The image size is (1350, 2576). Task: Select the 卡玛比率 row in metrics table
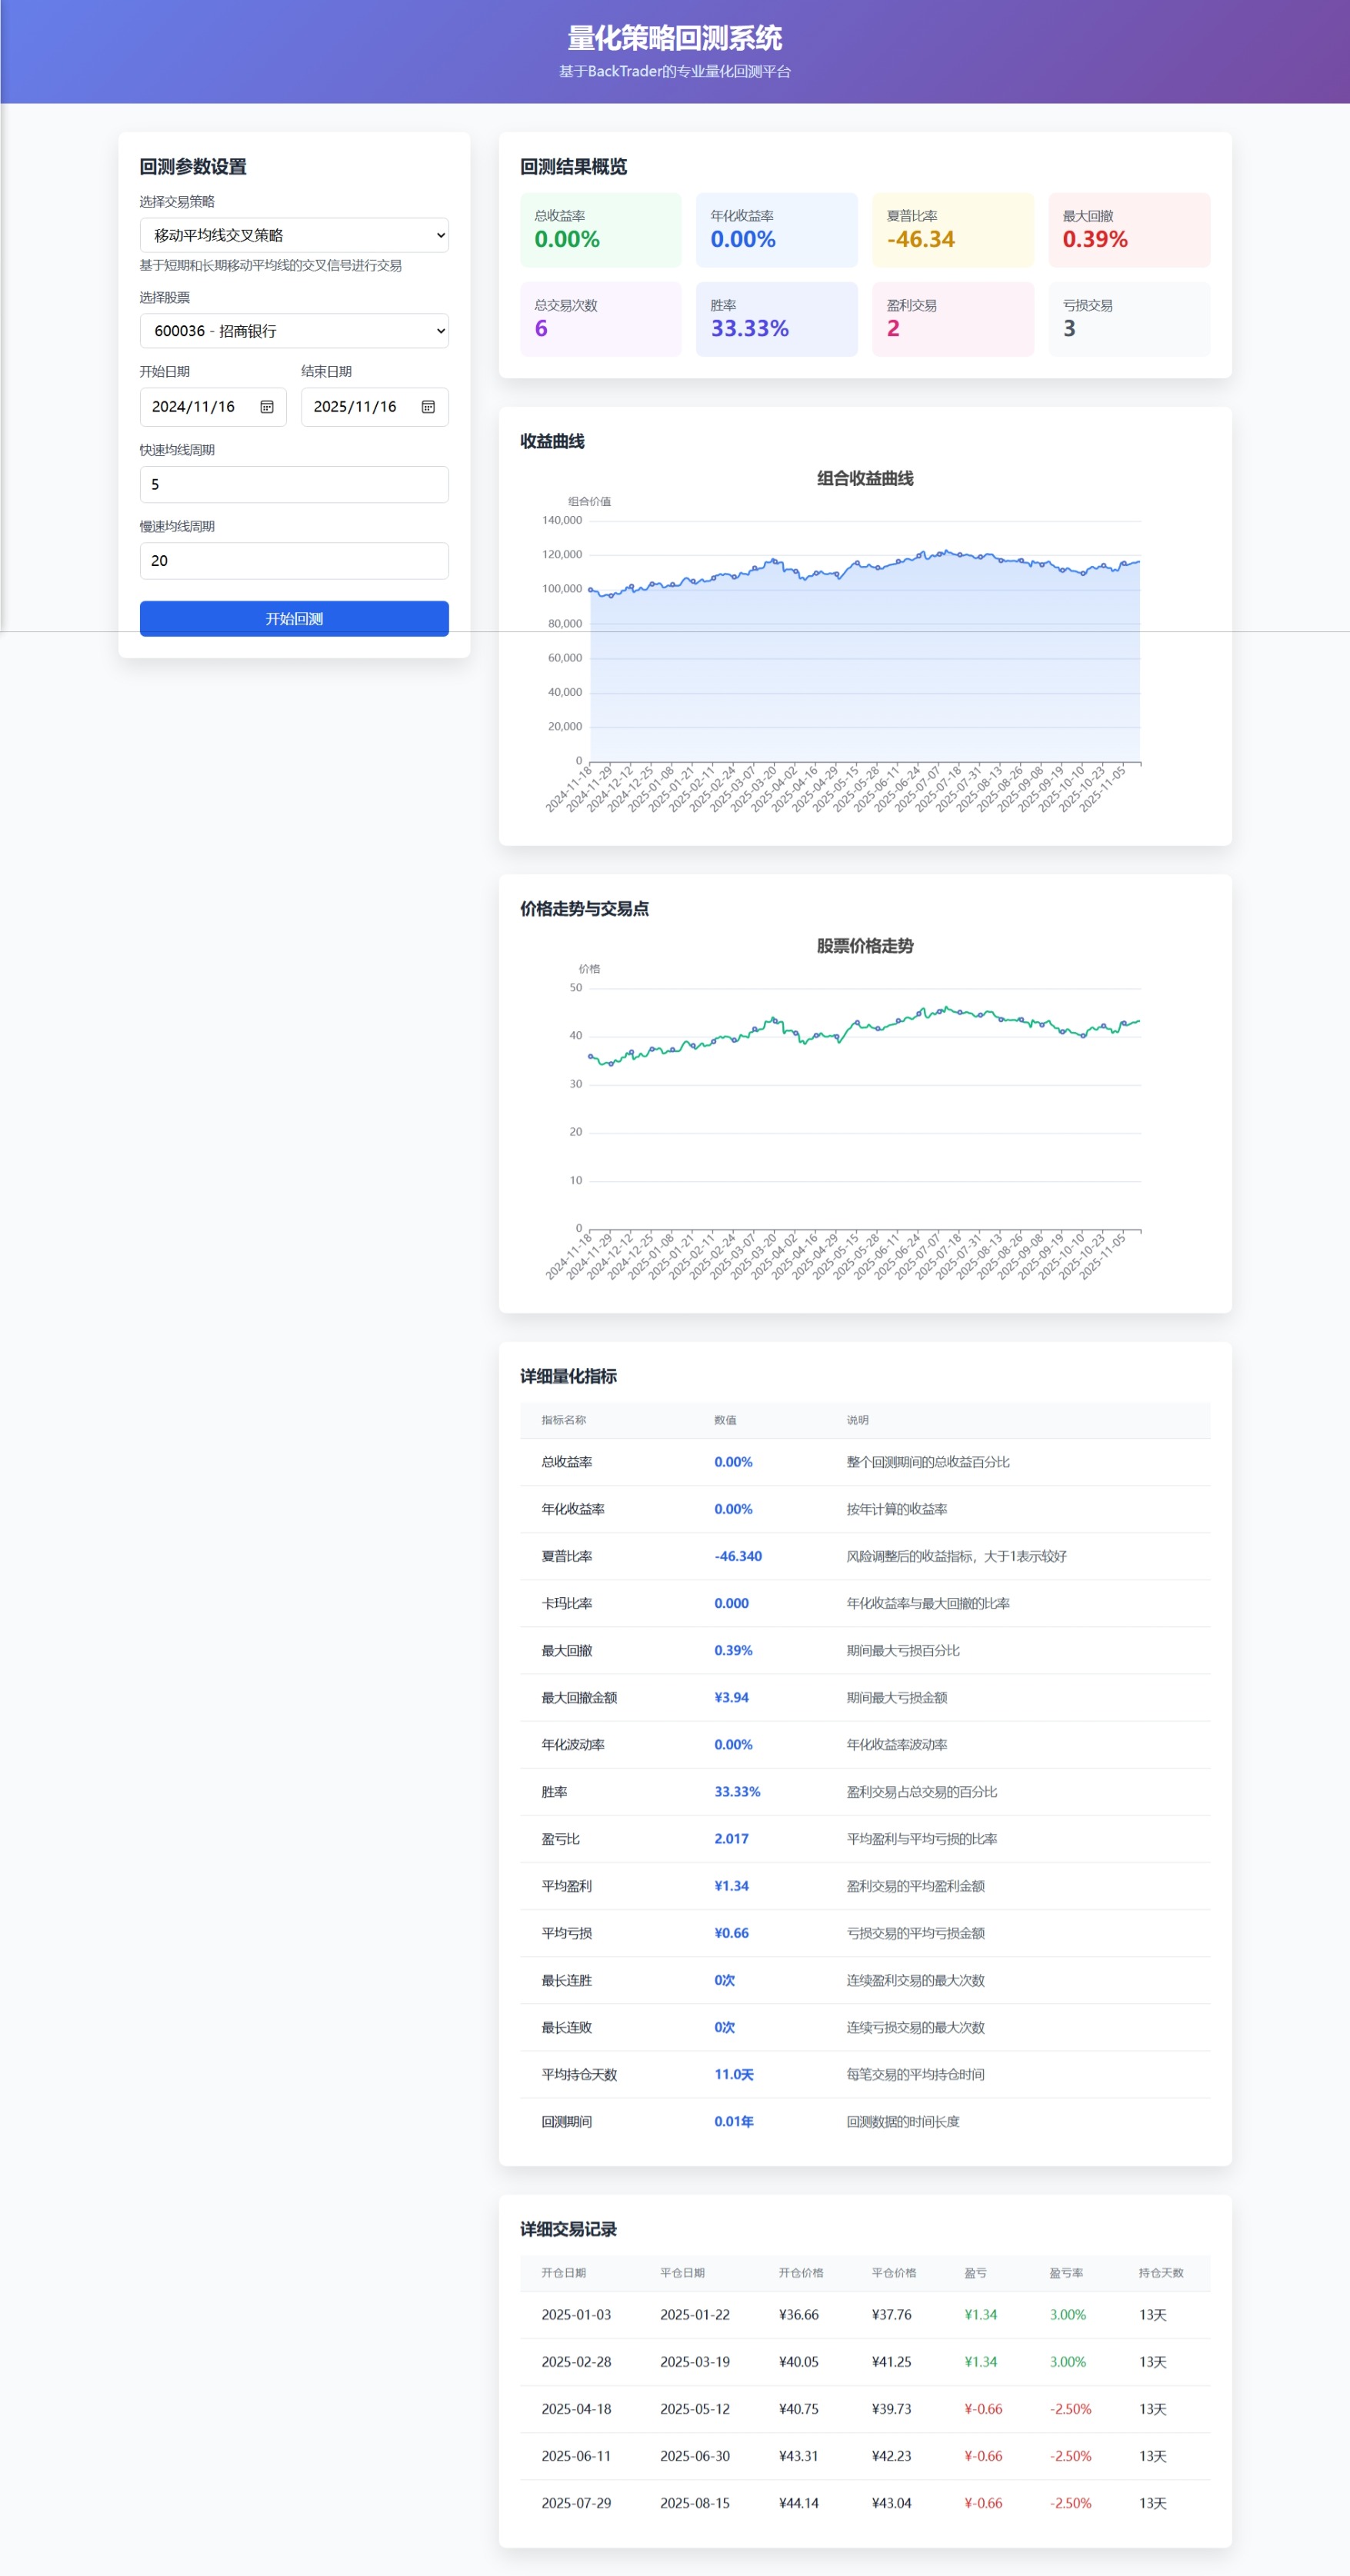pos(865,1603)
